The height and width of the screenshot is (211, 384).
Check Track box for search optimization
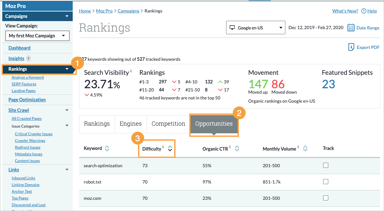[326, 165]
